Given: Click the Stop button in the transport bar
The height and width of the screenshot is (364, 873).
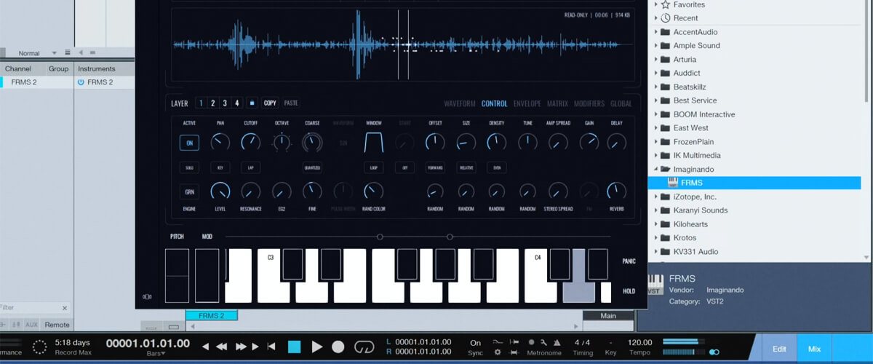Looking at the screenshot, I should click(x=294, y=347).
